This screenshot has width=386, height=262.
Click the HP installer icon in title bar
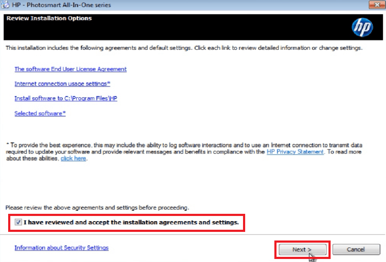(x=6, y=5)
